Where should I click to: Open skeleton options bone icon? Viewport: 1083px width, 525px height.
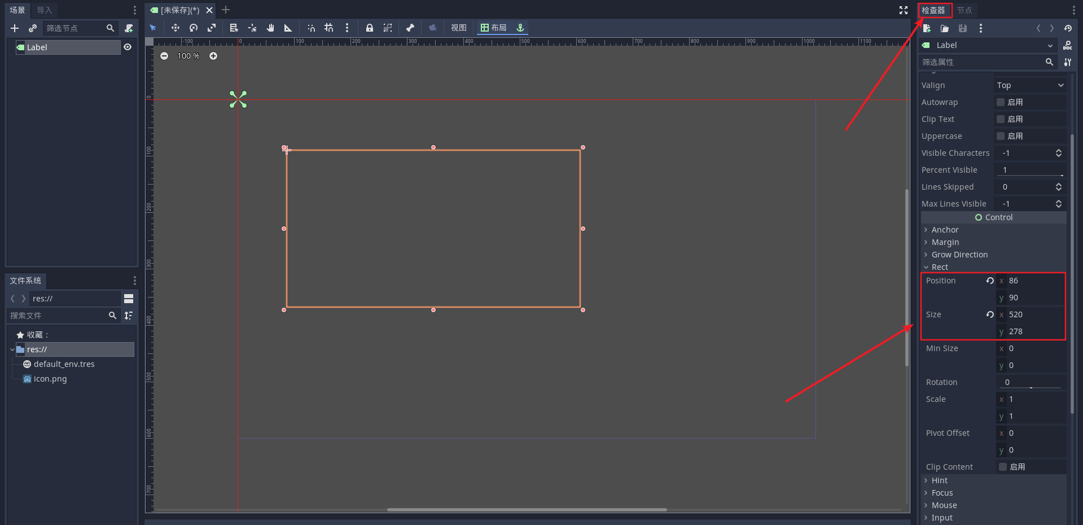point(410,28)
